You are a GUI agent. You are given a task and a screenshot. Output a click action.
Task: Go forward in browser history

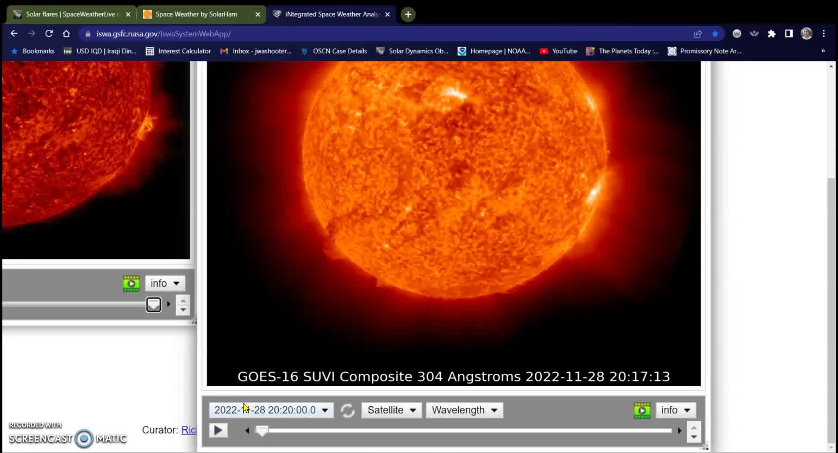coord(32,34)
